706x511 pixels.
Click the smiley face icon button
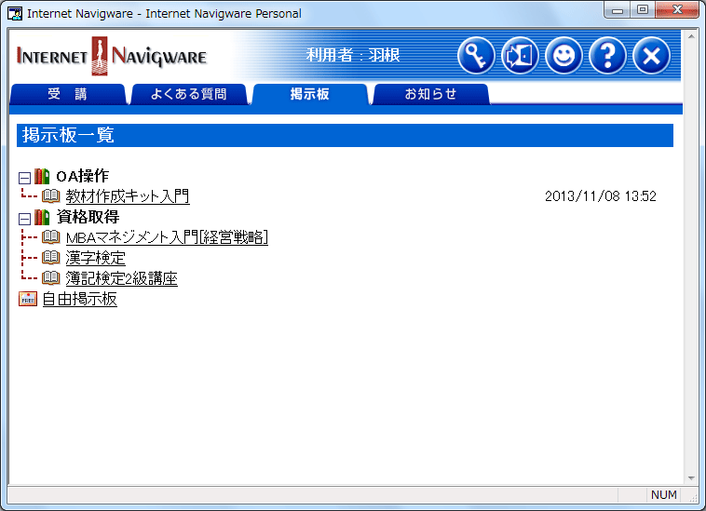pyautogui.click(x=563, y=56)
